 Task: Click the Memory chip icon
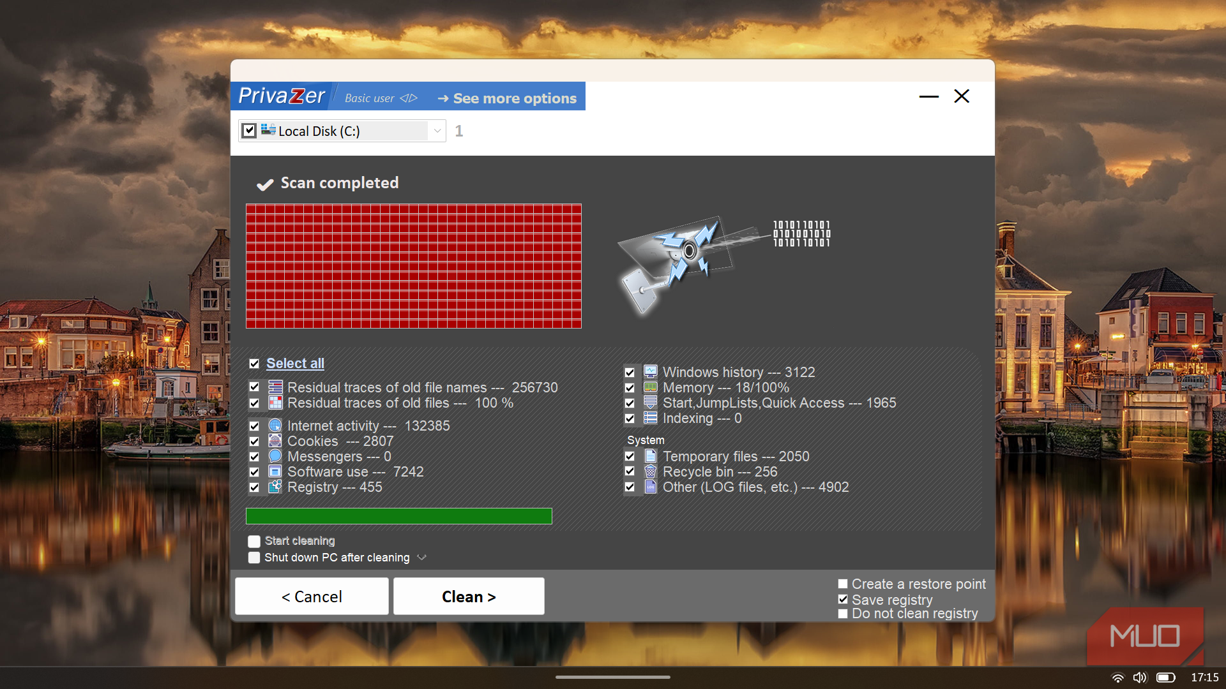[651, 387]
